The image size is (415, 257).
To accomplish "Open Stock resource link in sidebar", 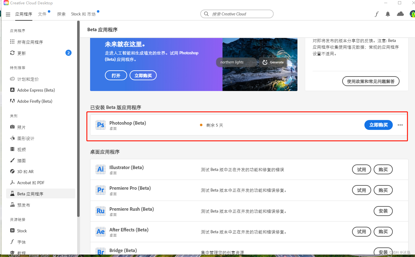I will point(41,231).
